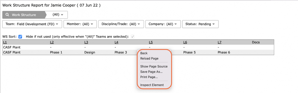Select Reload Page in context menu
298x93 pixels.
coord(149,58)
